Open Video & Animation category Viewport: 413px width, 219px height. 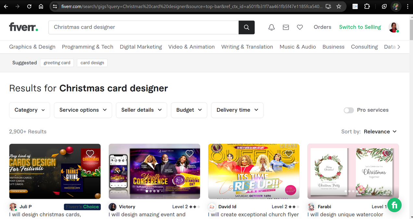pyautogui.click(x=191, y=47)
